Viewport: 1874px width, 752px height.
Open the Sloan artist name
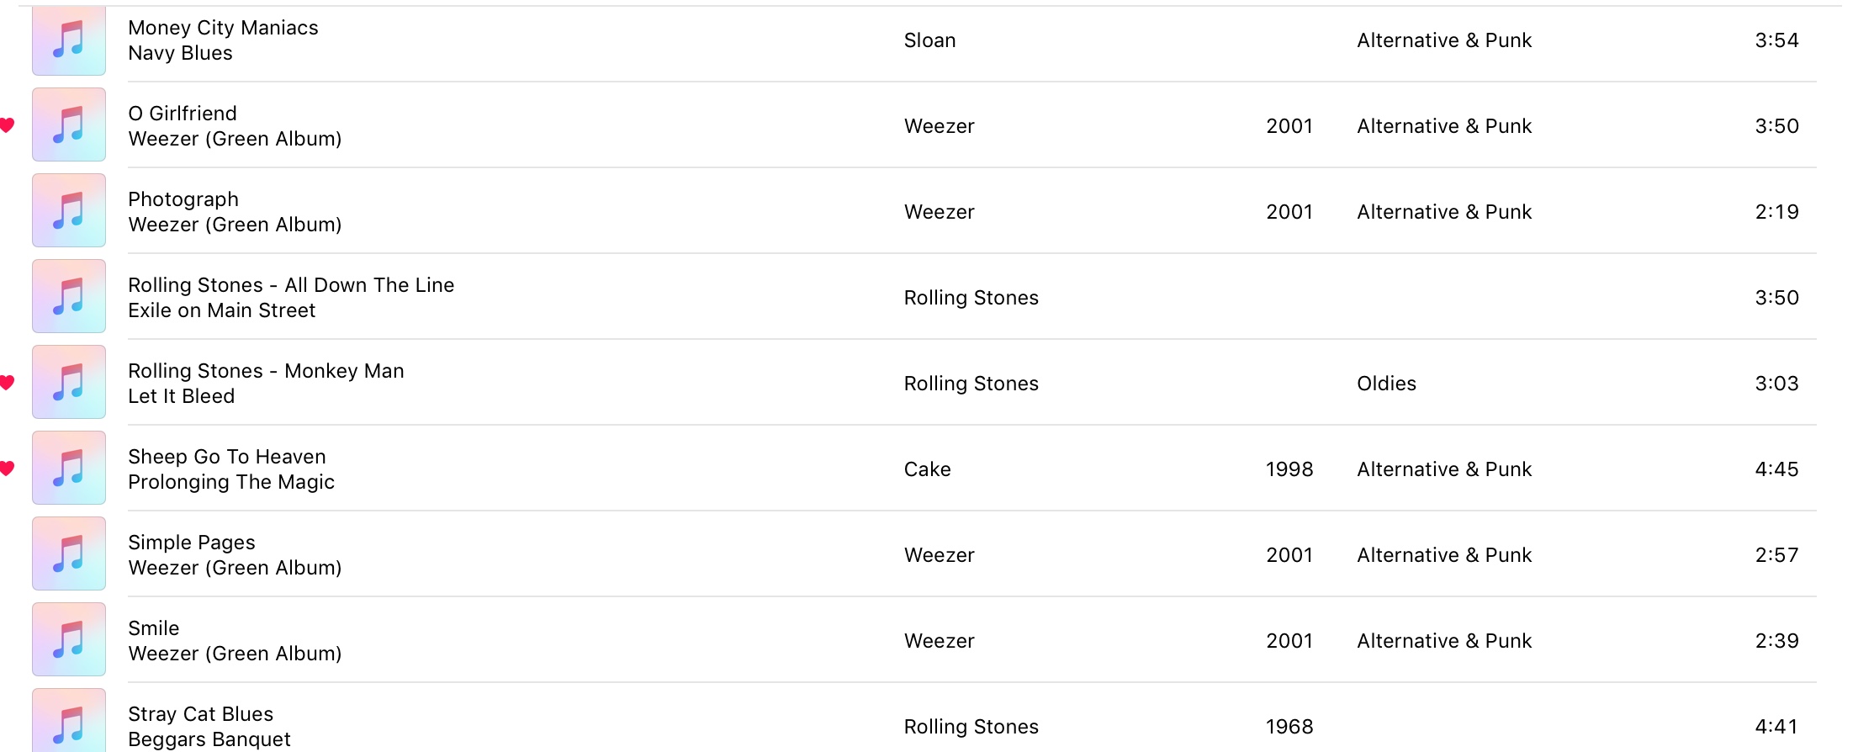(x=929, y=40)
